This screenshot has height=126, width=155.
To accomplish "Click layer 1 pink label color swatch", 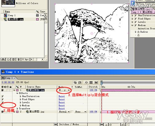I will (x=17, y=90).
